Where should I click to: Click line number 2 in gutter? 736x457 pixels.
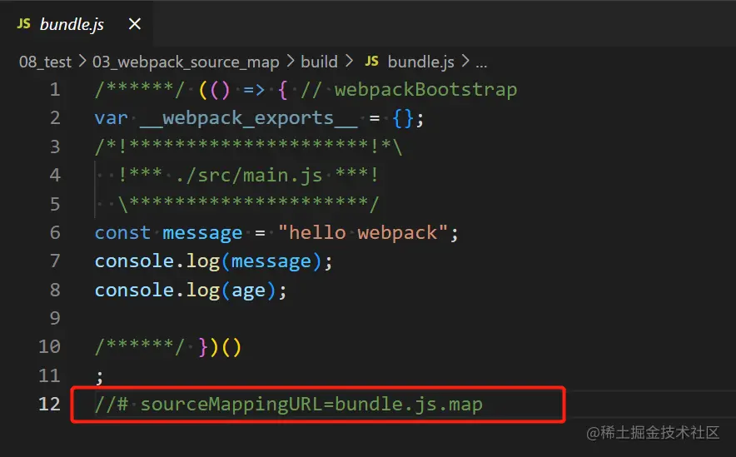pos(55,117)
